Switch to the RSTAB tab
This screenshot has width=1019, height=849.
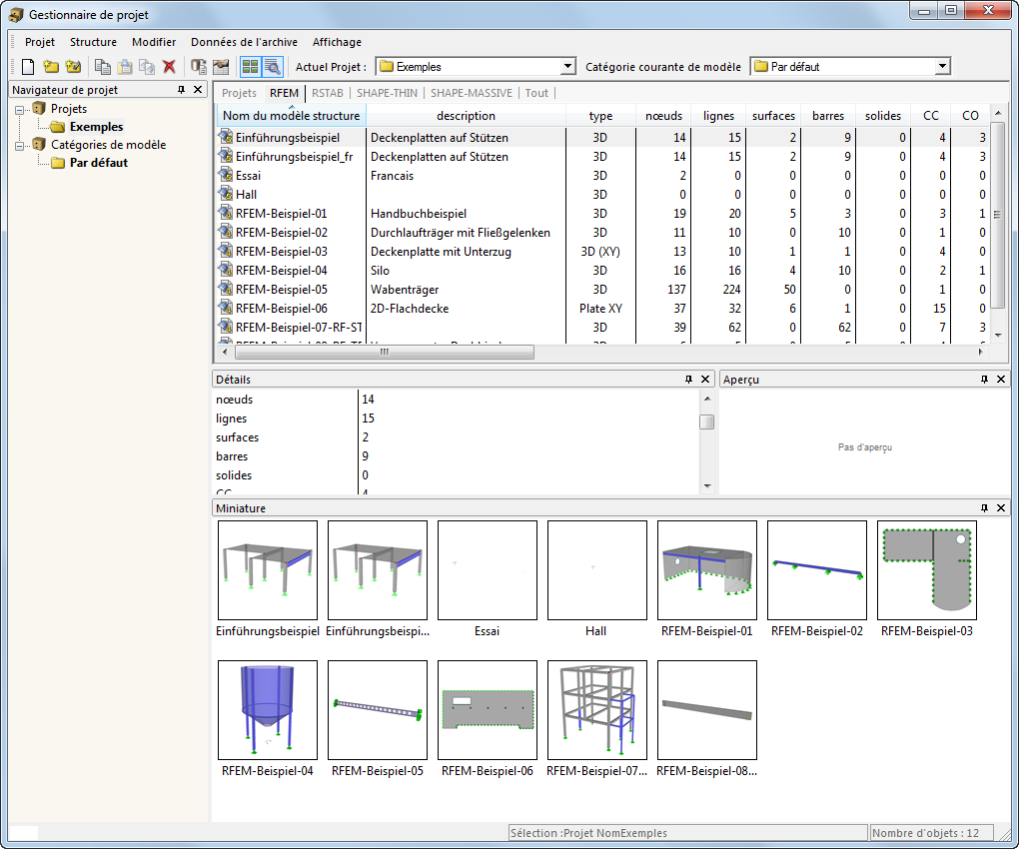tap(327, 93)
